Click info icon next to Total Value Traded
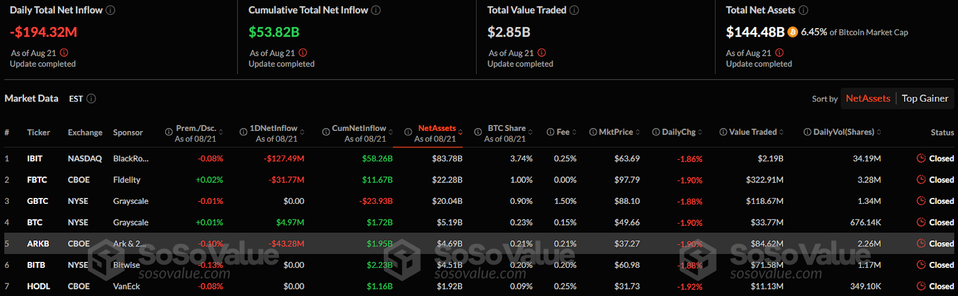 point(574,10)
